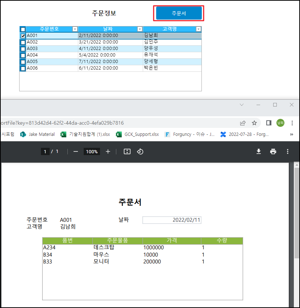Zoom out of the PDF with minus

(x=76, y=151)
